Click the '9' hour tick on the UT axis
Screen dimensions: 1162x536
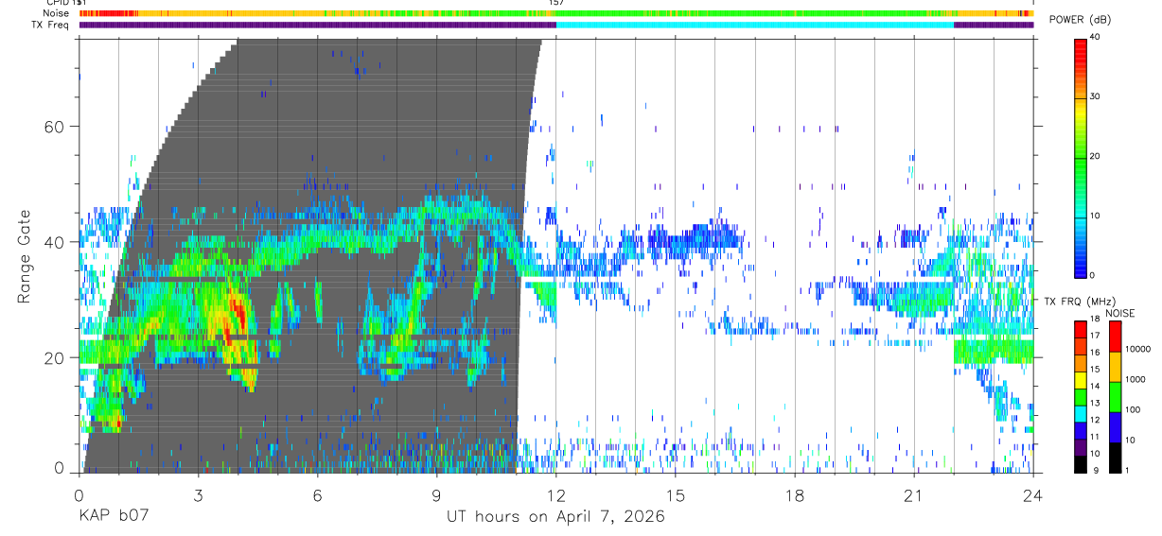(437, 495)
